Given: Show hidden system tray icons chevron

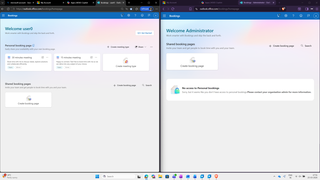Looking at the screenshot, I should (274, 176).
